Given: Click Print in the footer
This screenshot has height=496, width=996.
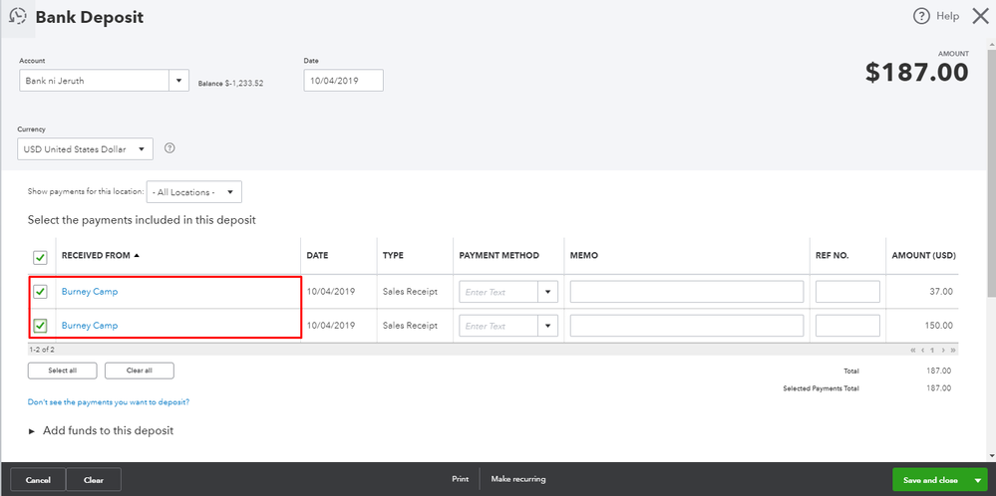Looking at the screenshot, I should click(461, 479).
